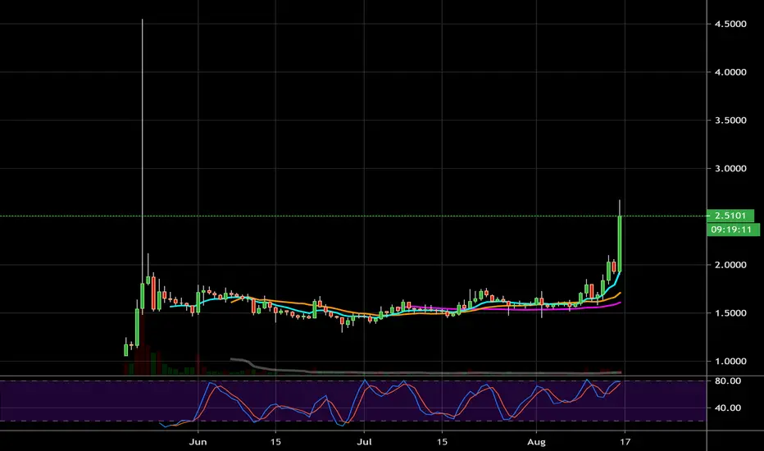
Task: Click the 80.00 oscillator scale label
Action: pos(727,381)
